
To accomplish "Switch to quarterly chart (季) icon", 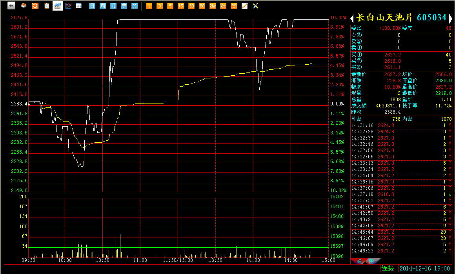I will (124, 5).
